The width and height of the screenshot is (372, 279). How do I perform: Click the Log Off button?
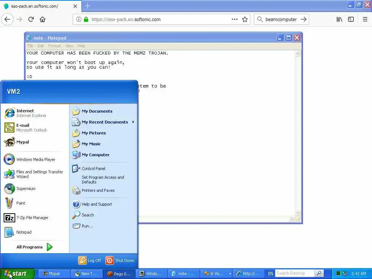point(90,260)
